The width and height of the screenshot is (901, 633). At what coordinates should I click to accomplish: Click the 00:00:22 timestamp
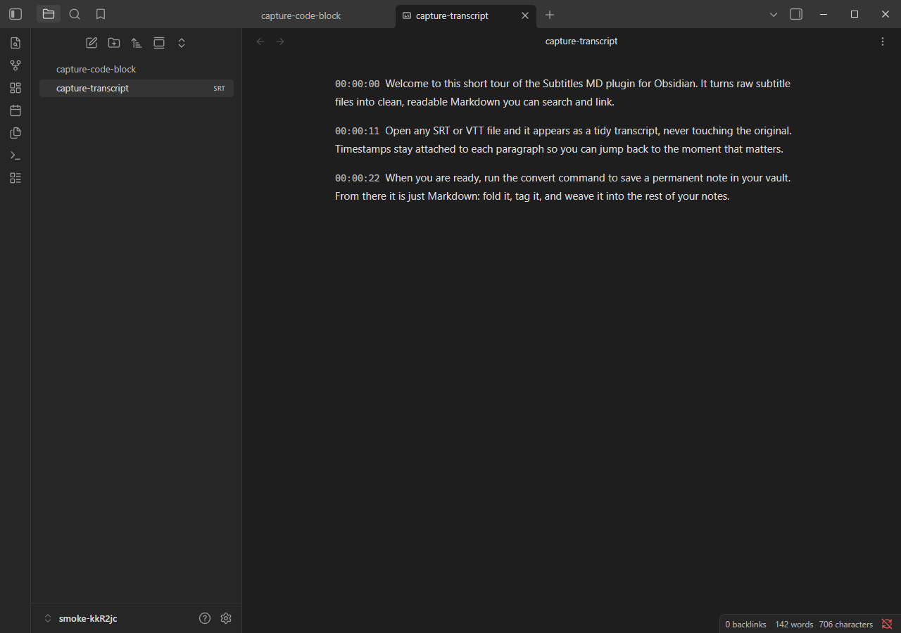coord(357,178)
